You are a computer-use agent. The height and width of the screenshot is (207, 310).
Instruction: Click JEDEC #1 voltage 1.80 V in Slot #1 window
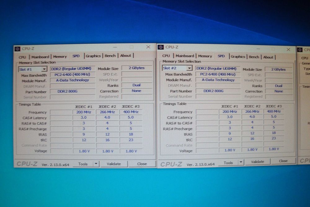[x=84, y=151]
